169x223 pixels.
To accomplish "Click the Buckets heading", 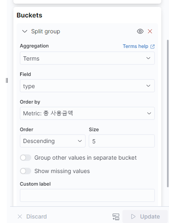I will (29, 15).
